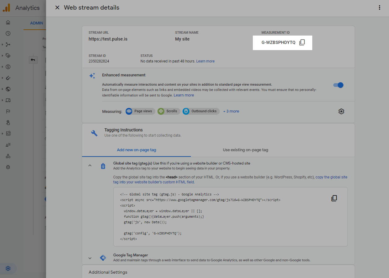Expand the "+ 3 more" measuring list
Screen dimensions: 389x278
(231, 111)
